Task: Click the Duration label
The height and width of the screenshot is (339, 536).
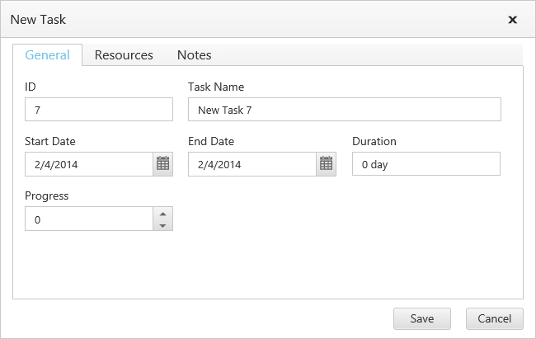Action: tap(374, 141)
